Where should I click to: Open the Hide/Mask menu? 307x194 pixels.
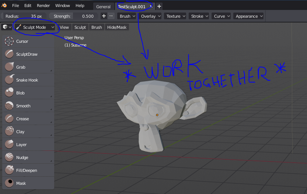(117, 27)
